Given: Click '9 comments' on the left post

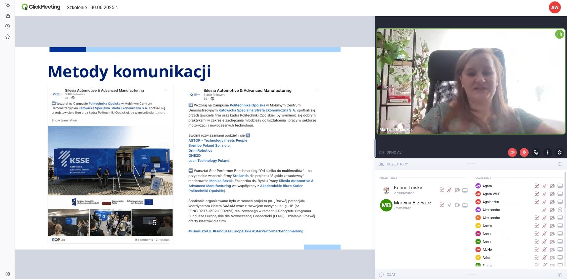Looking at the screenshot, I should point(144,240).
